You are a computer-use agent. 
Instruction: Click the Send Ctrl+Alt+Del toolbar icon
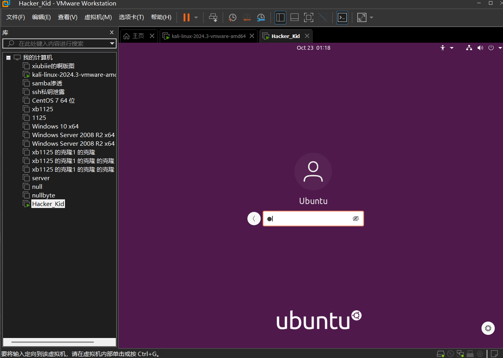tap(213, 18)
